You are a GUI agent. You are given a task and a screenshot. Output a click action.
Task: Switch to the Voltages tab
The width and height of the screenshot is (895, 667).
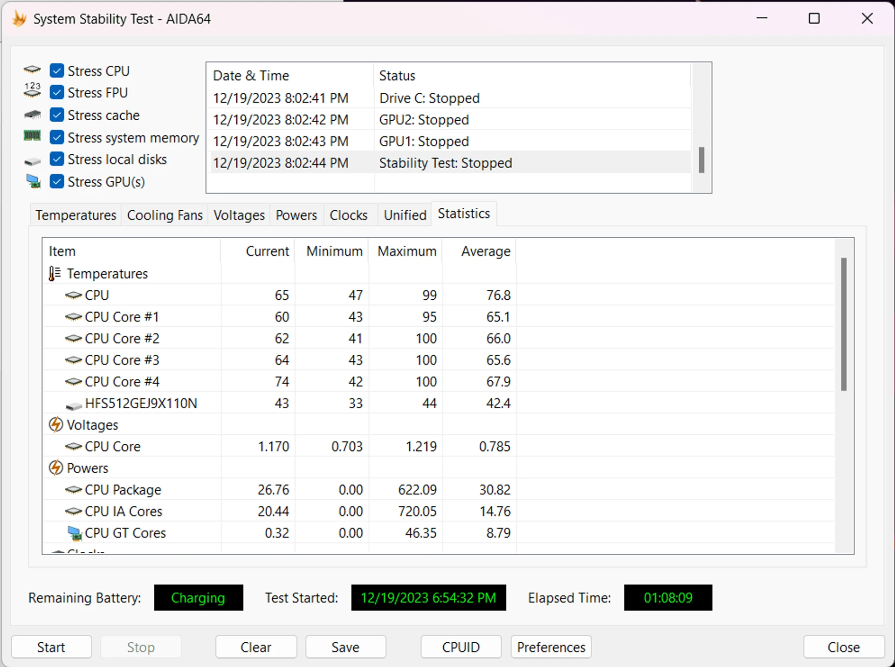point(239,215)
